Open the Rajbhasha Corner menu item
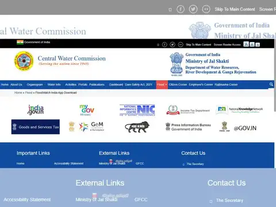This screenshot has height=207, width=276. pos(226,85)
